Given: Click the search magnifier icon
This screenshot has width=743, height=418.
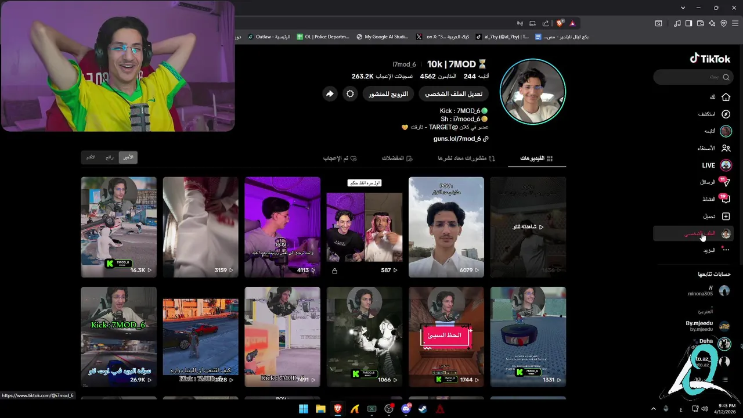Looking at the screenshot, I should tap(726, 77).
